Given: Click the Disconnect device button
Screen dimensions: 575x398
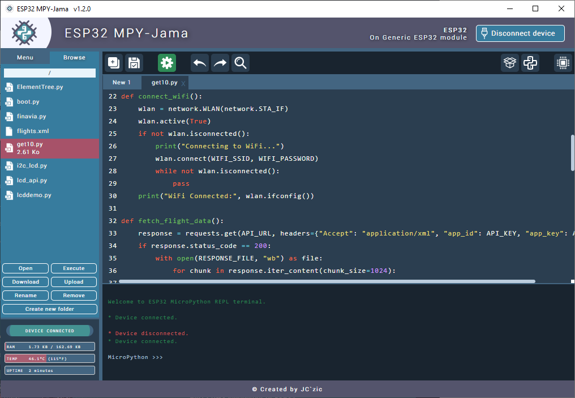Looking at the screenshot, I should [x=520, y=33].
